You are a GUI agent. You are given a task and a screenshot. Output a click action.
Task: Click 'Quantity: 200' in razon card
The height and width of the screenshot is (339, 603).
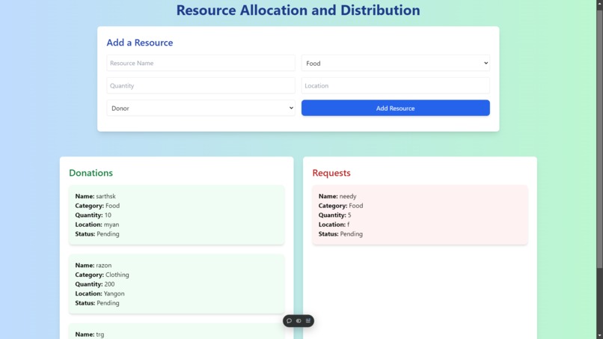click(x=95, y=284)
